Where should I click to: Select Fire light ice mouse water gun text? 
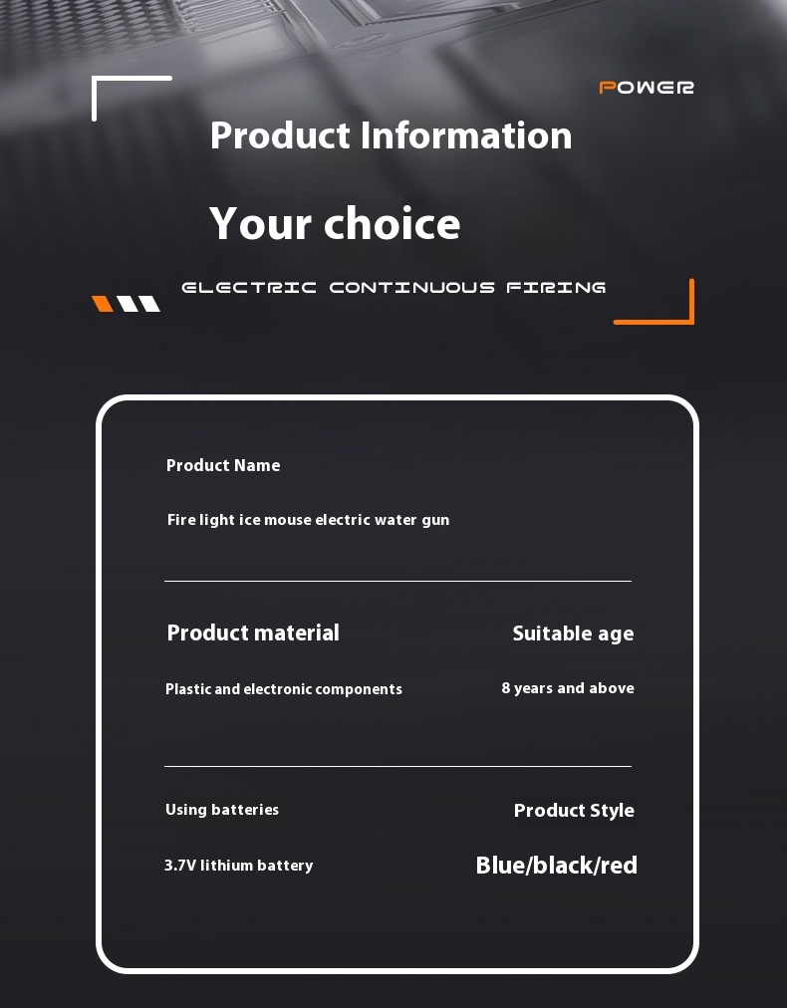(x=308, y=519)
